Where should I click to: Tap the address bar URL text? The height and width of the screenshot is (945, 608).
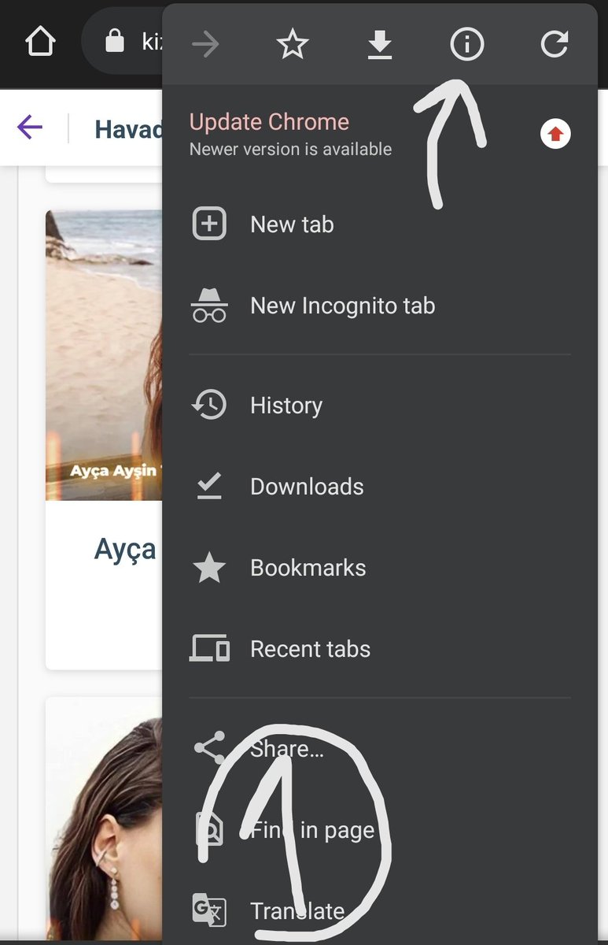tap(151, 42)
